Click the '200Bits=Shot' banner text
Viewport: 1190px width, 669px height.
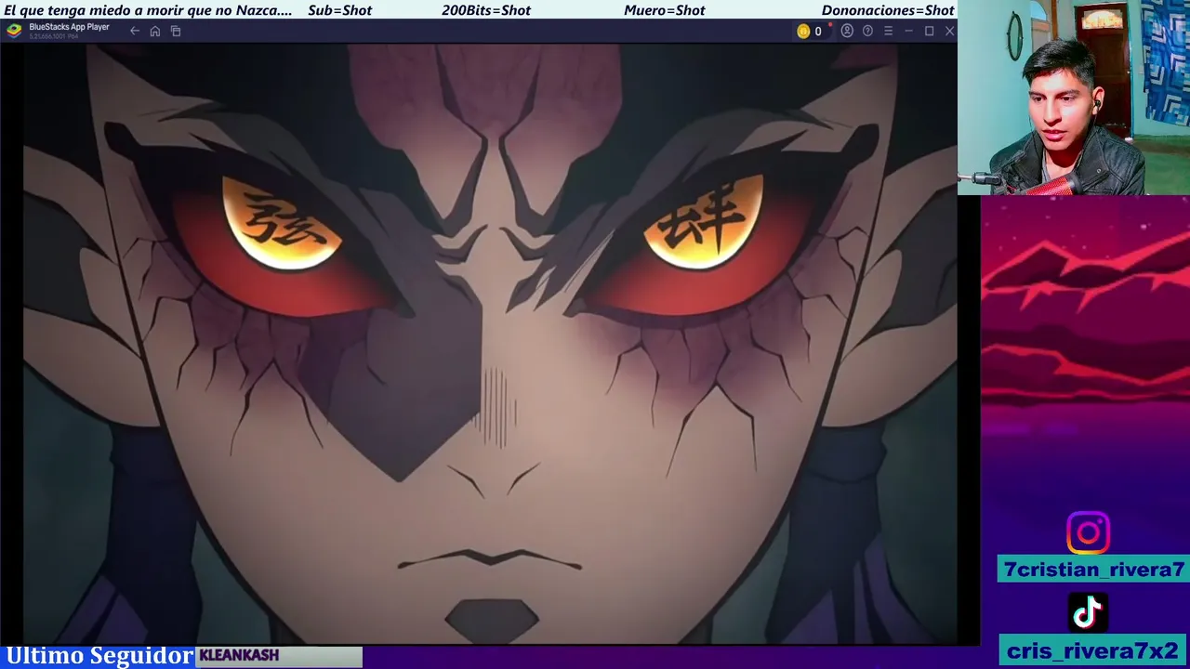pyautogui.click(x=486, y=10)
